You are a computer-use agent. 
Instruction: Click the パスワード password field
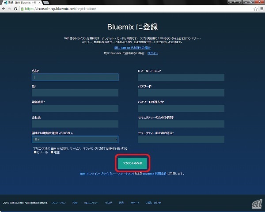pos(181,93)
